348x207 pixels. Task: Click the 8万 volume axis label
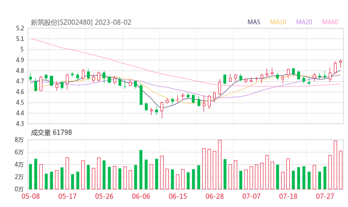click(x=19, y=140)
